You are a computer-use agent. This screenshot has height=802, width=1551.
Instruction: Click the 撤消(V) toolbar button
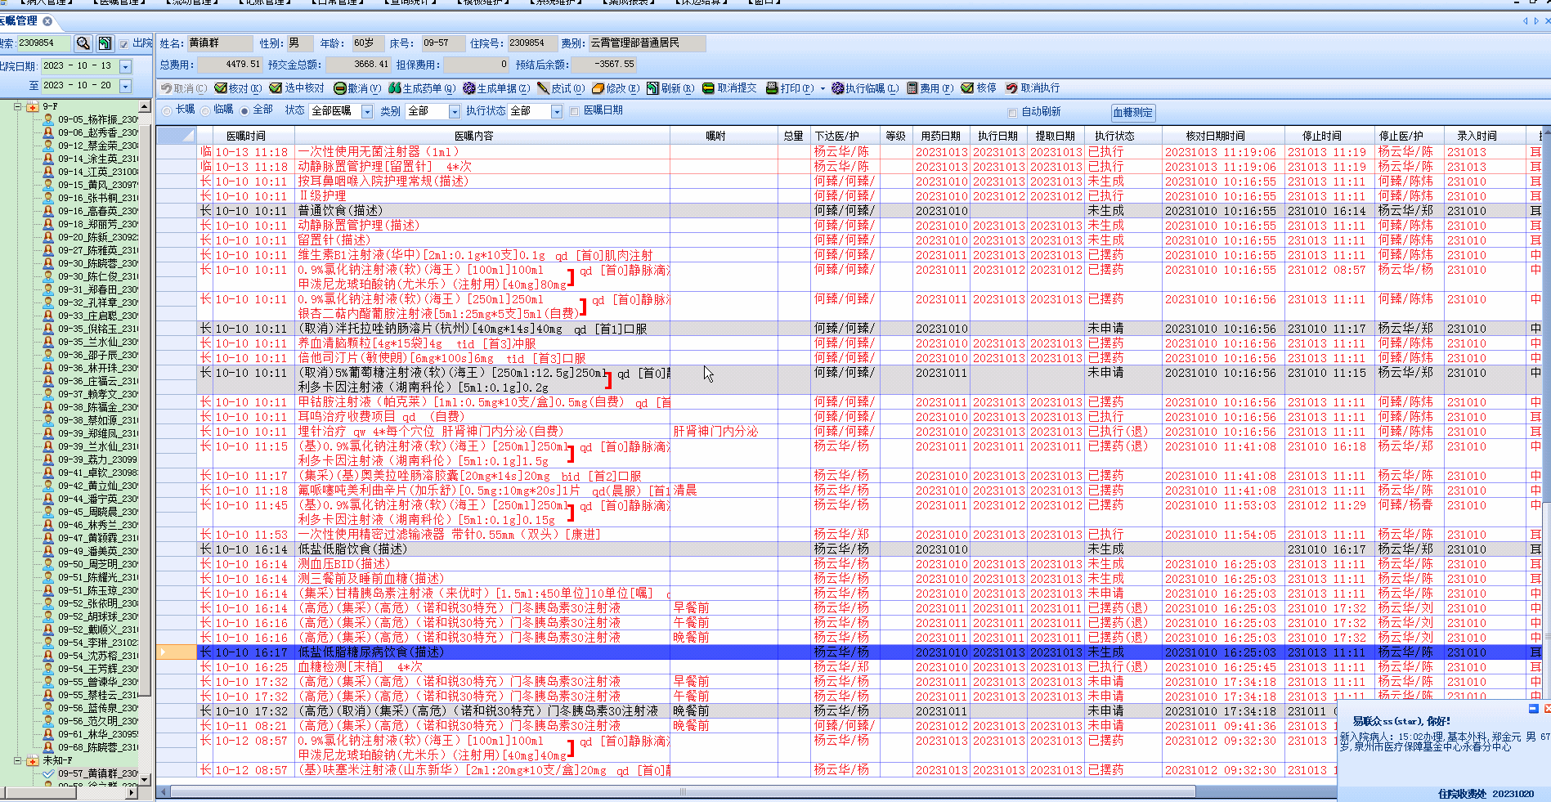(357, 88)
